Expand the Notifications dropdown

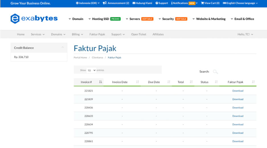coord(184,3)
